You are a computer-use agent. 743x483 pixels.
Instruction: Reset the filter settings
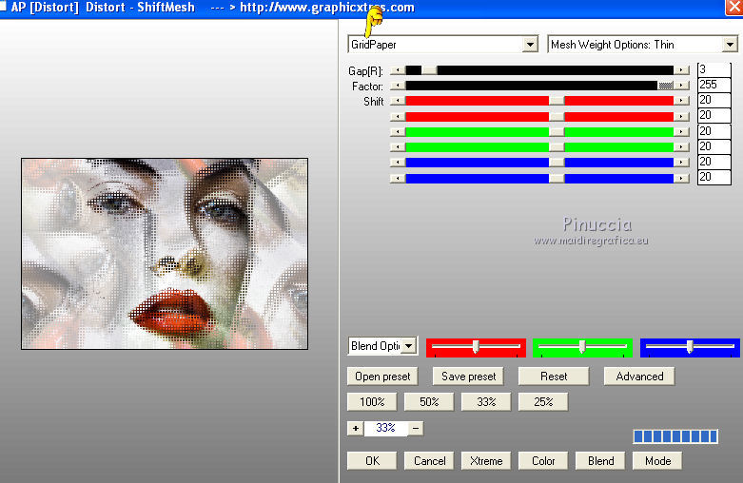[x=554, y=377]
